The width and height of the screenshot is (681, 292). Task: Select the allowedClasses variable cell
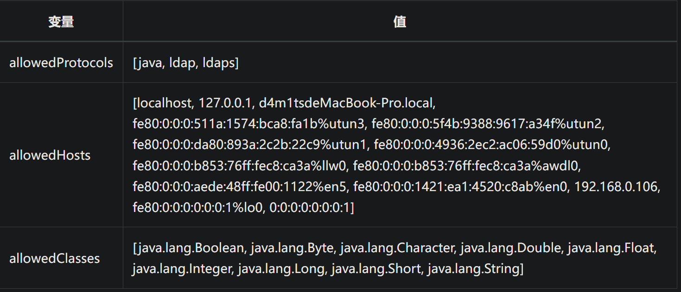(55, 258)
